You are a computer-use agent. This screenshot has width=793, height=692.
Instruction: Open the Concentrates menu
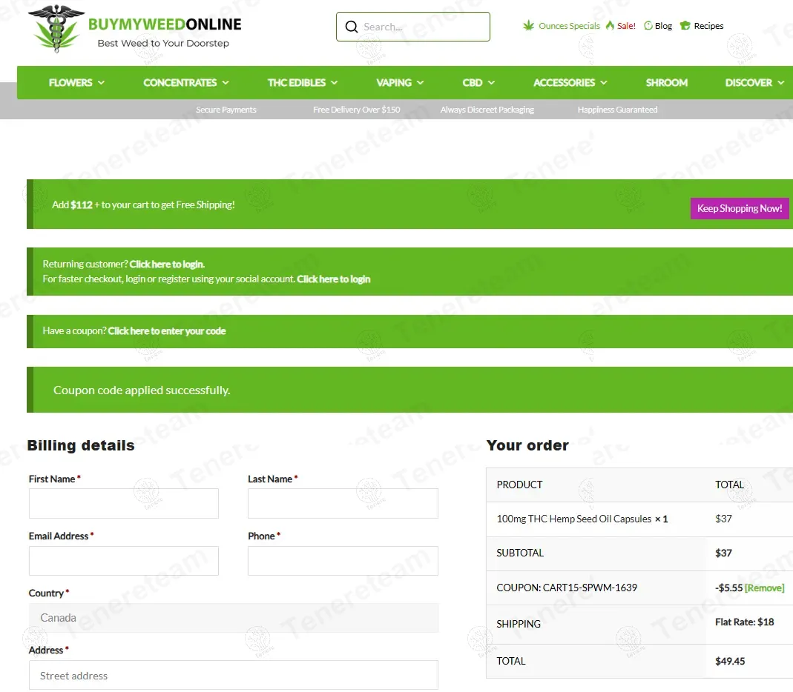click(180, 82)
